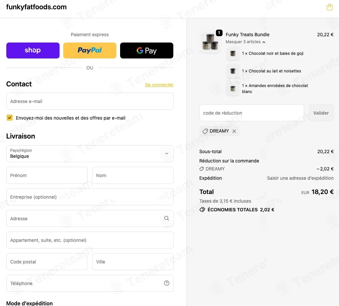
Task: Uncheck the email news and offers checkbox
Action: (10, 118)
